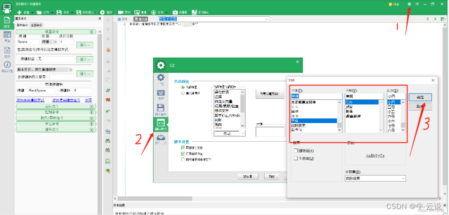
Task: Toggle second checked box under 脚本设置
Action: [183, 154]
